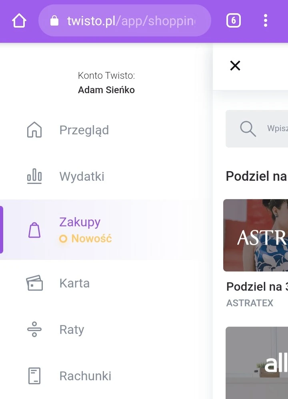288x399 pixels.
Task: Click the Przegląd house icon
Action: tap(34, 130)
